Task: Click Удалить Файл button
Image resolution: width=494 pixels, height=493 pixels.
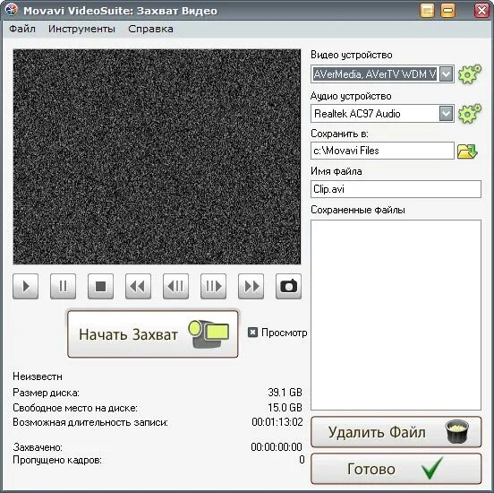Action: (x=396, y=432)
